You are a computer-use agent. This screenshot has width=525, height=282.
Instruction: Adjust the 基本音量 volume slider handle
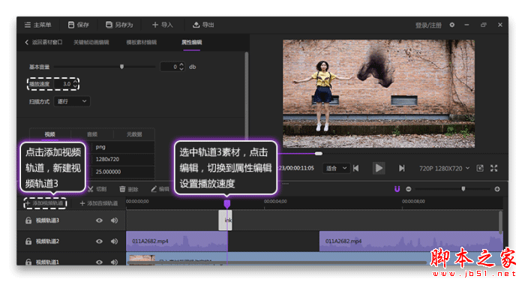pos(121,67)
